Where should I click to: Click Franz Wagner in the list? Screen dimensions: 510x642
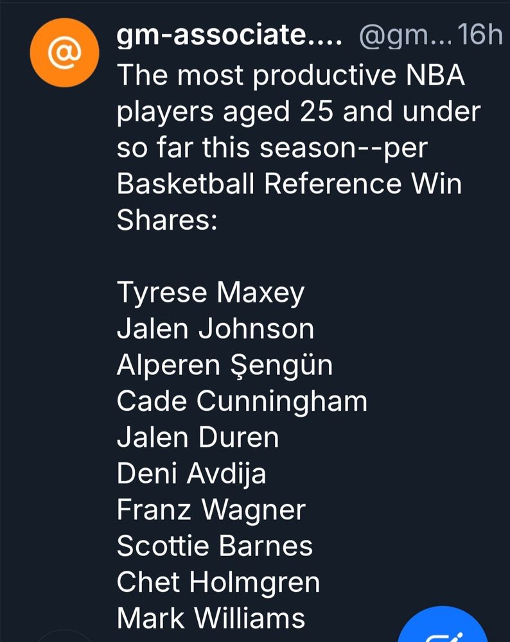pos(211,510)
